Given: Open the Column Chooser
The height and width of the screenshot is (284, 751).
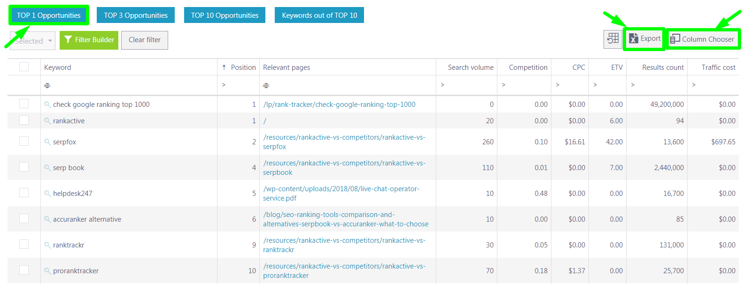Looking at the screenshot, I should tap(703, 39).
